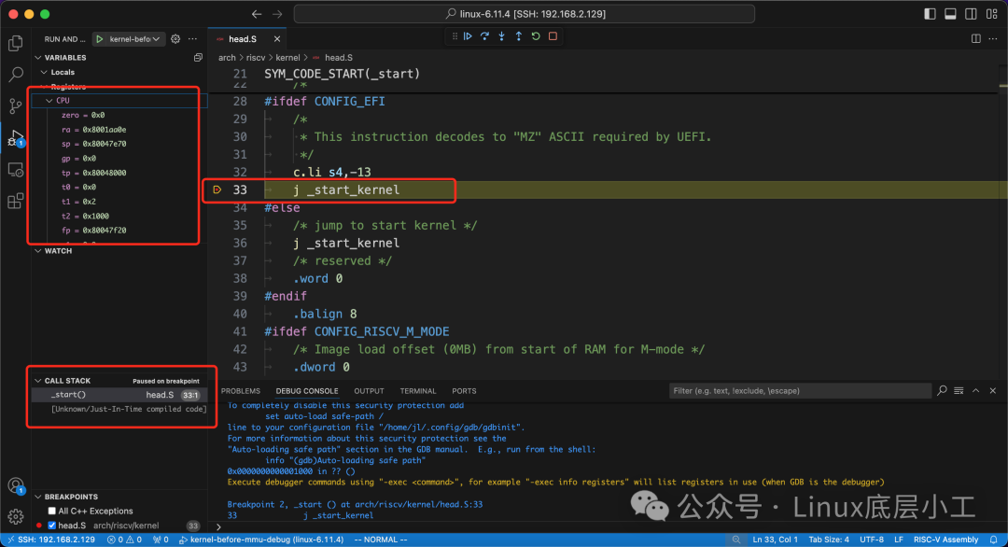Open the Remote Explorer view
1008x547 pixels.
[16, 170]
